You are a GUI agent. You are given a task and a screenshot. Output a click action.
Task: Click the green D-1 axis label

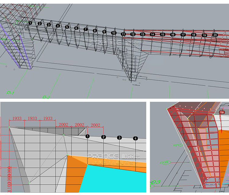[x=11, y=92]
